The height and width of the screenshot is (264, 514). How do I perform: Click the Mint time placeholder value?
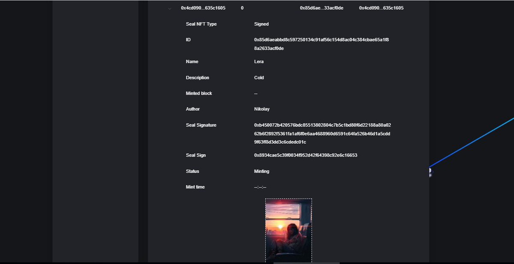260,187
